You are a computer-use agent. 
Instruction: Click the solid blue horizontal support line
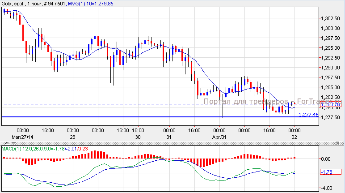(x=134, y=117)
